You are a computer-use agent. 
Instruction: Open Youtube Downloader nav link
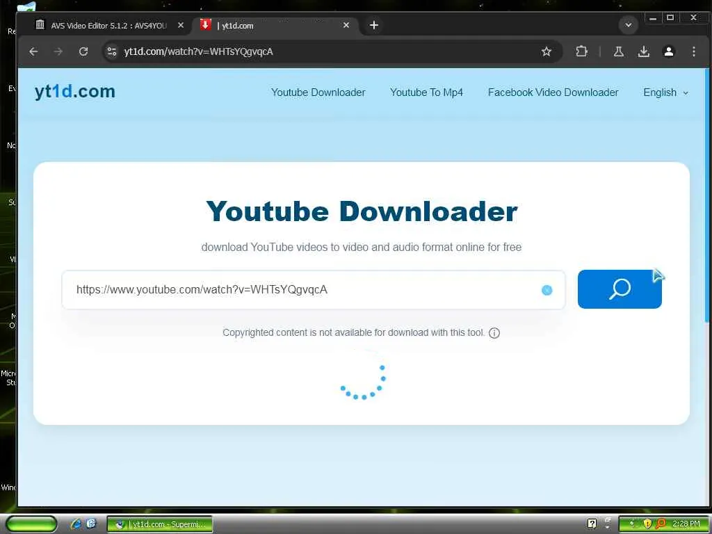(318, 92)
